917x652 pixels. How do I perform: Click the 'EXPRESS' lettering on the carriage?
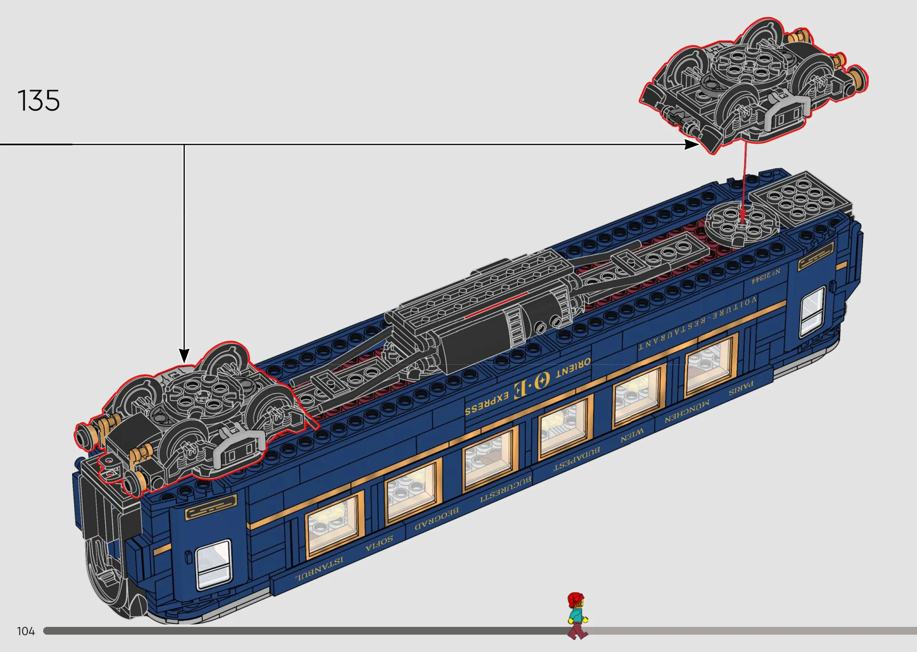tap(487, 403)
